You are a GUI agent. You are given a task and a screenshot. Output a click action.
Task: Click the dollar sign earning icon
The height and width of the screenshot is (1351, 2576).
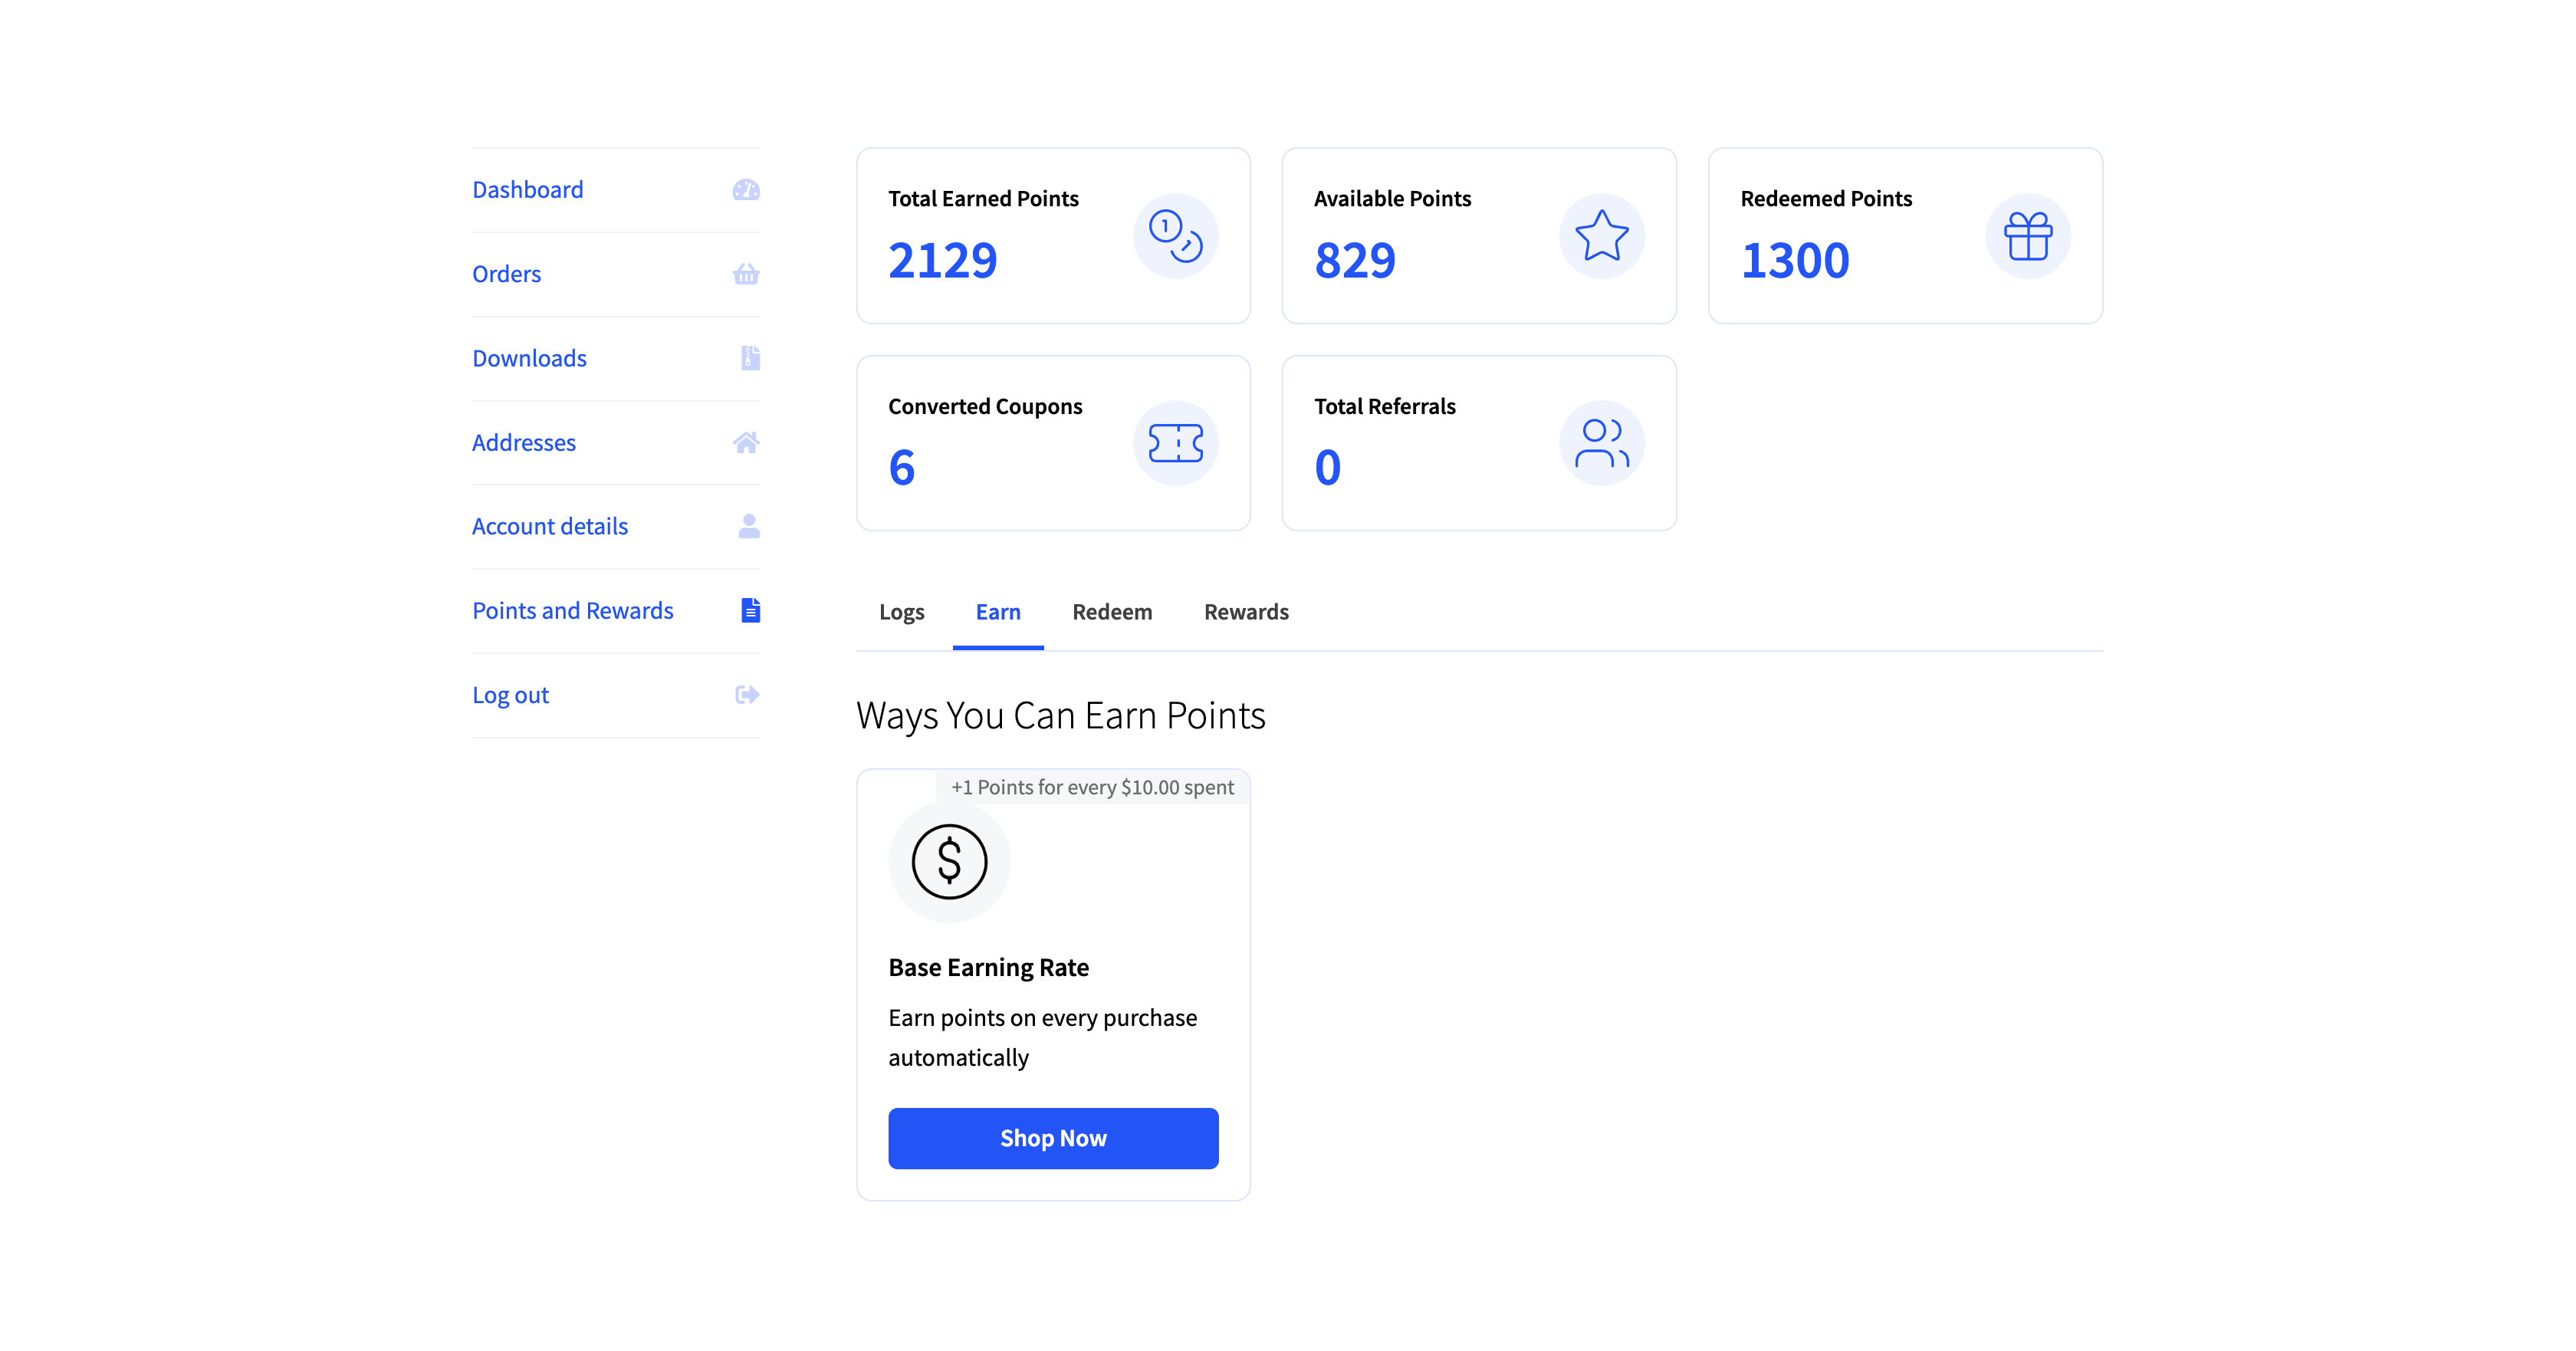coord(949,861)
